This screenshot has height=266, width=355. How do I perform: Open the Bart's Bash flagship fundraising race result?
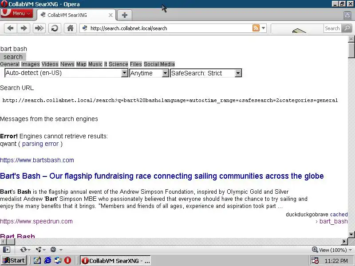point(162,176)
